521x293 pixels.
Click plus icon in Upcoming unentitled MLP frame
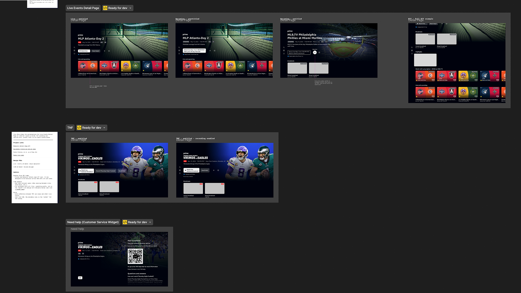pos(210,50)
